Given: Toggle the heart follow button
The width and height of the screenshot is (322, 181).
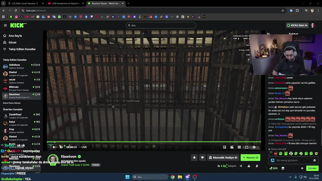Looking at the screenshot, I should coord(202,158).
